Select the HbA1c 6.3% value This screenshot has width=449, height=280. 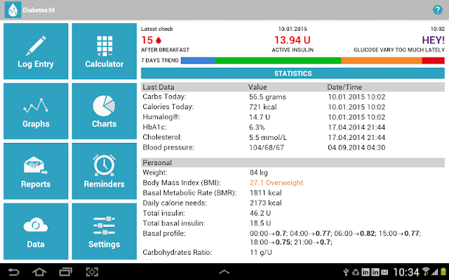(257, 127)
